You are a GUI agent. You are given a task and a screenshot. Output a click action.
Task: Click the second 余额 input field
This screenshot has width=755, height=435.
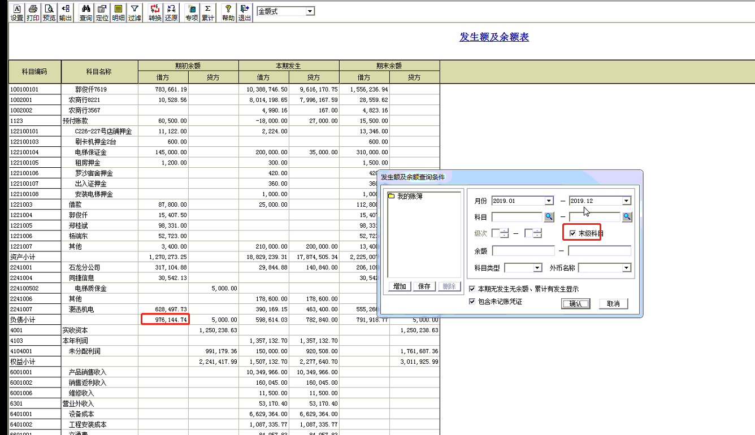[x=600, y=251]
